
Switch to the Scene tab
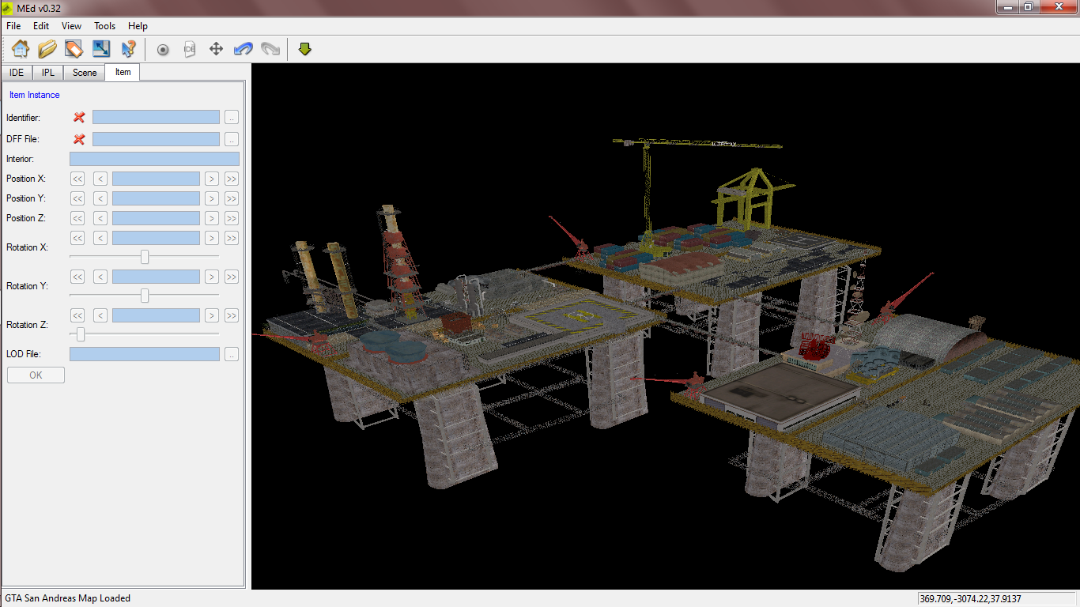(x=85, y=73)
